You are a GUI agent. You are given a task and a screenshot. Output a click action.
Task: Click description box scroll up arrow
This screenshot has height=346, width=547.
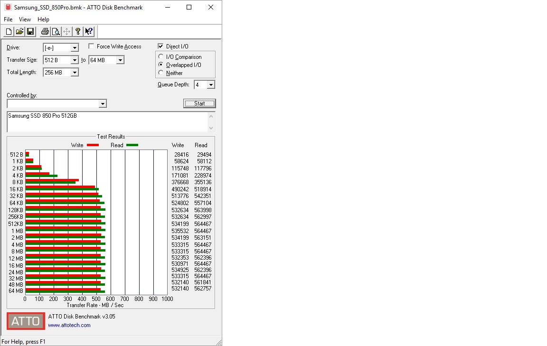211,116
